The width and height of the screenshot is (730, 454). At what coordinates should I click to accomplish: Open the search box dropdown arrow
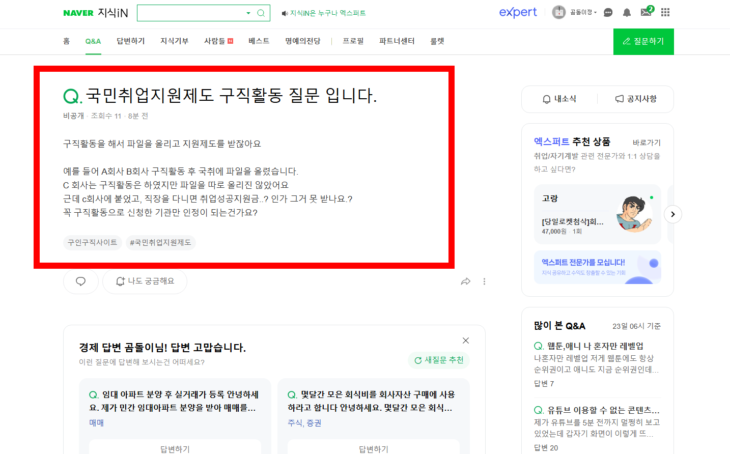tap(248, 13)
